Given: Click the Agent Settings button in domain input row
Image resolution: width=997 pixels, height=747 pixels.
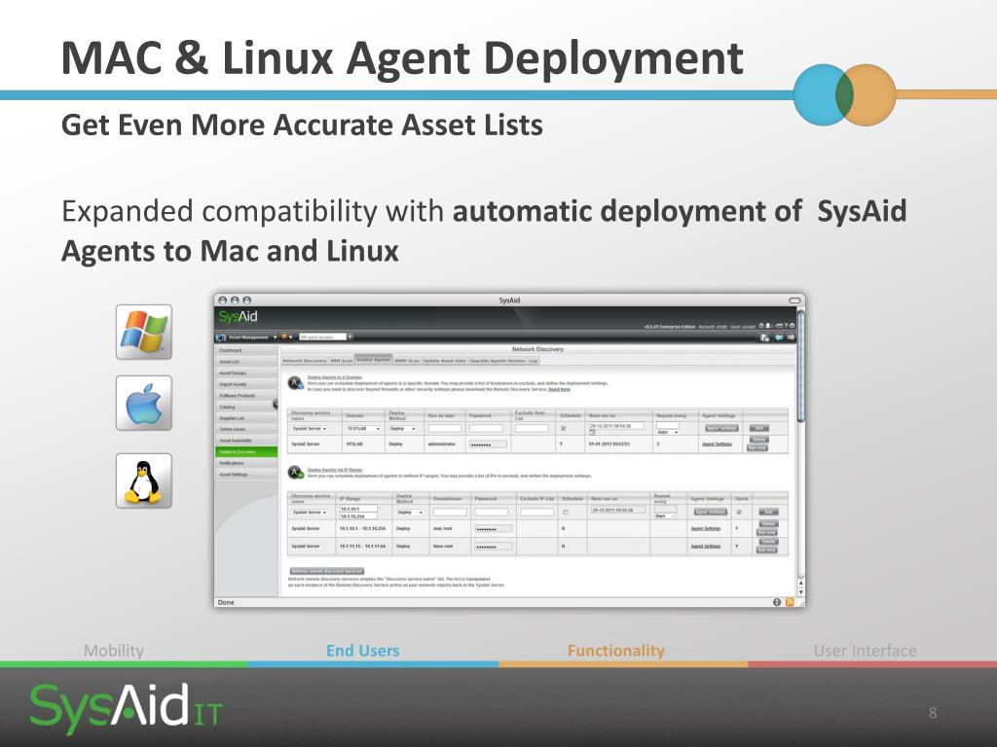Looking at the screenshot, I should tap(721, 428).
